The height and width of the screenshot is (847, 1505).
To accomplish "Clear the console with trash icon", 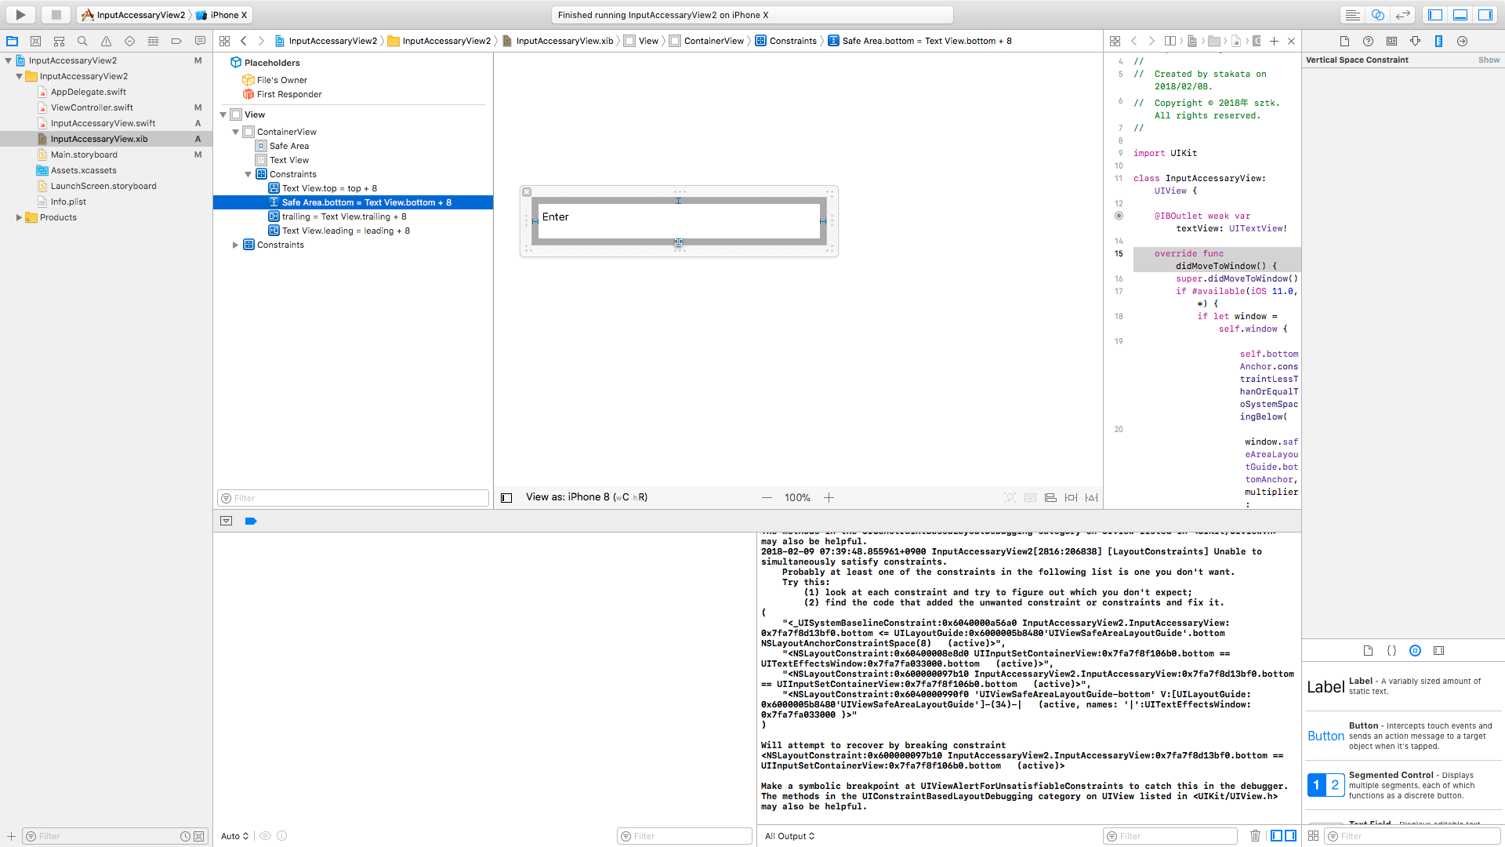I will tap(1255, 836).
